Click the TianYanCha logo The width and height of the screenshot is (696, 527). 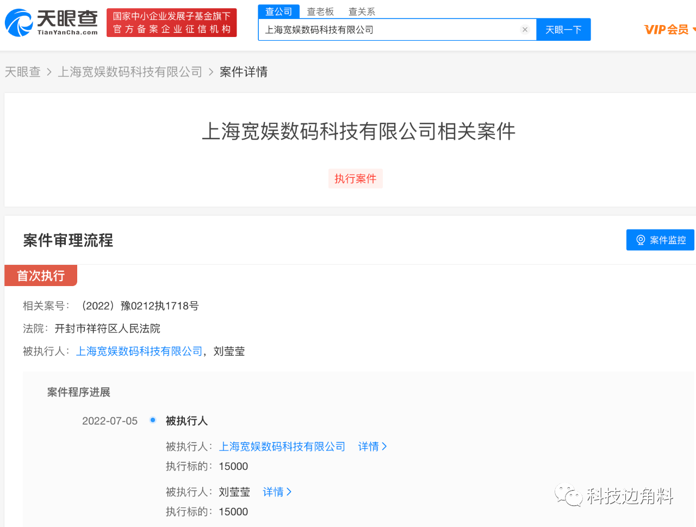click(x=51, y=22)
